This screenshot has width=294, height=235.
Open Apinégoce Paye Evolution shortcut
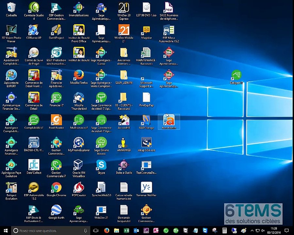11,168
